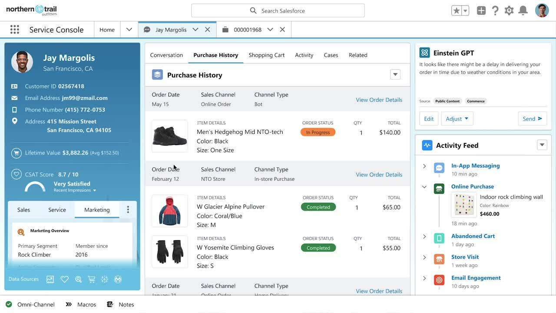
Task: Open the Setup gear icon
Action: tap(509, 11)
